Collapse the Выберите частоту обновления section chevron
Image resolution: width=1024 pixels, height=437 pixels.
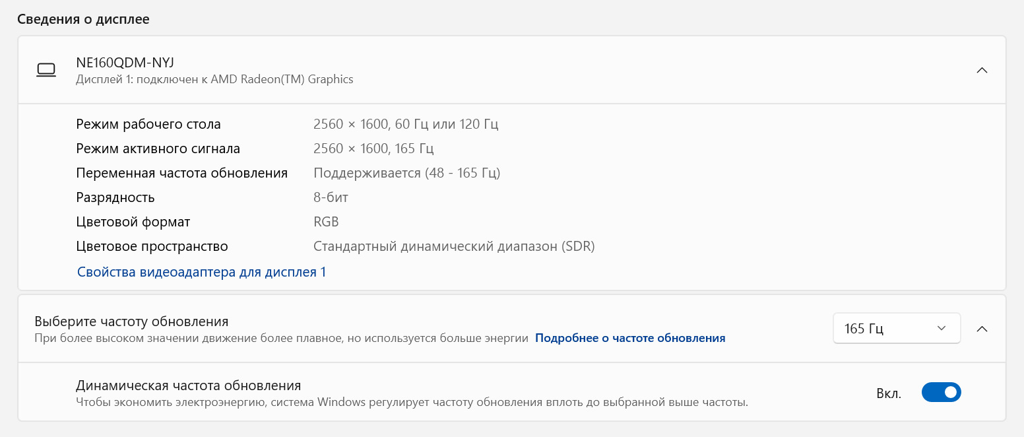pos(982,328)
